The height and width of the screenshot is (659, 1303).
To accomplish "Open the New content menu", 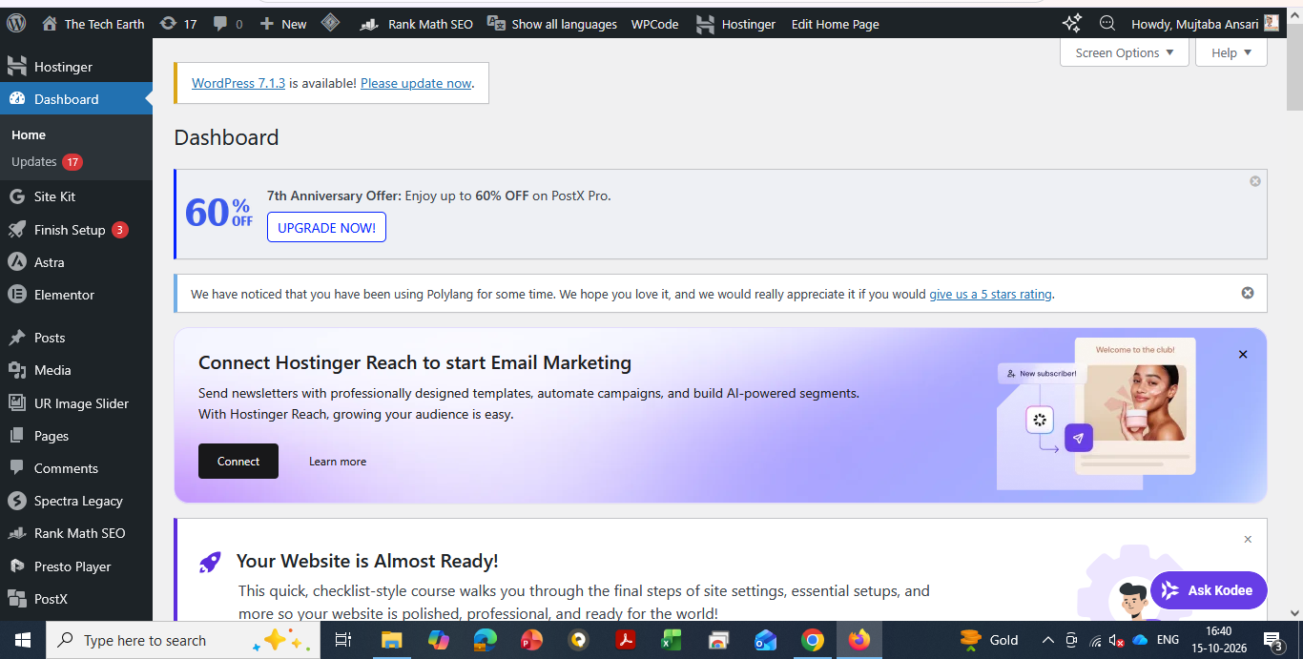I will [x=283, y=24].
